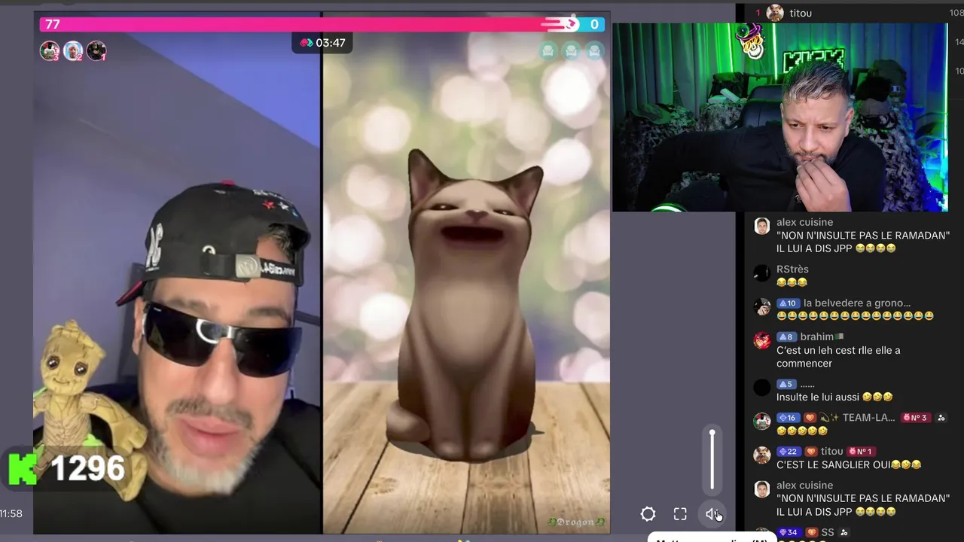
Task: Click the level 5 badge in chat
Action: pyautogui.click(x=786, y=383)
